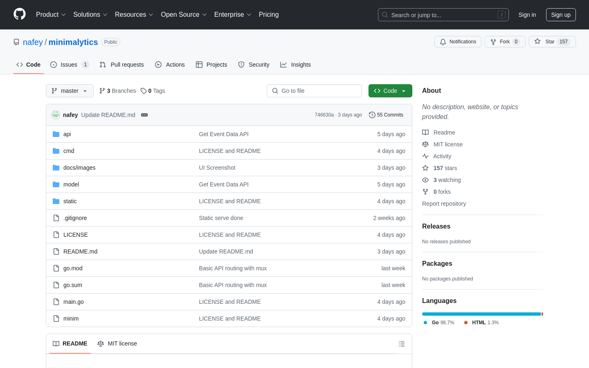Open 'Static serve done' commit message

(x=221, y=218)
